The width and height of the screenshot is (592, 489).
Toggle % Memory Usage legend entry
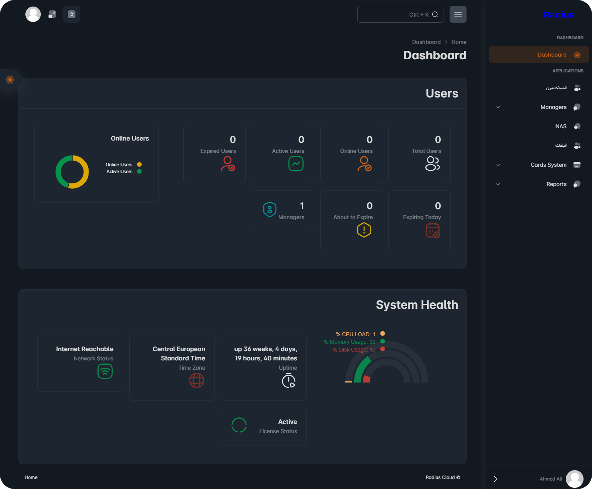click(354, 342)
